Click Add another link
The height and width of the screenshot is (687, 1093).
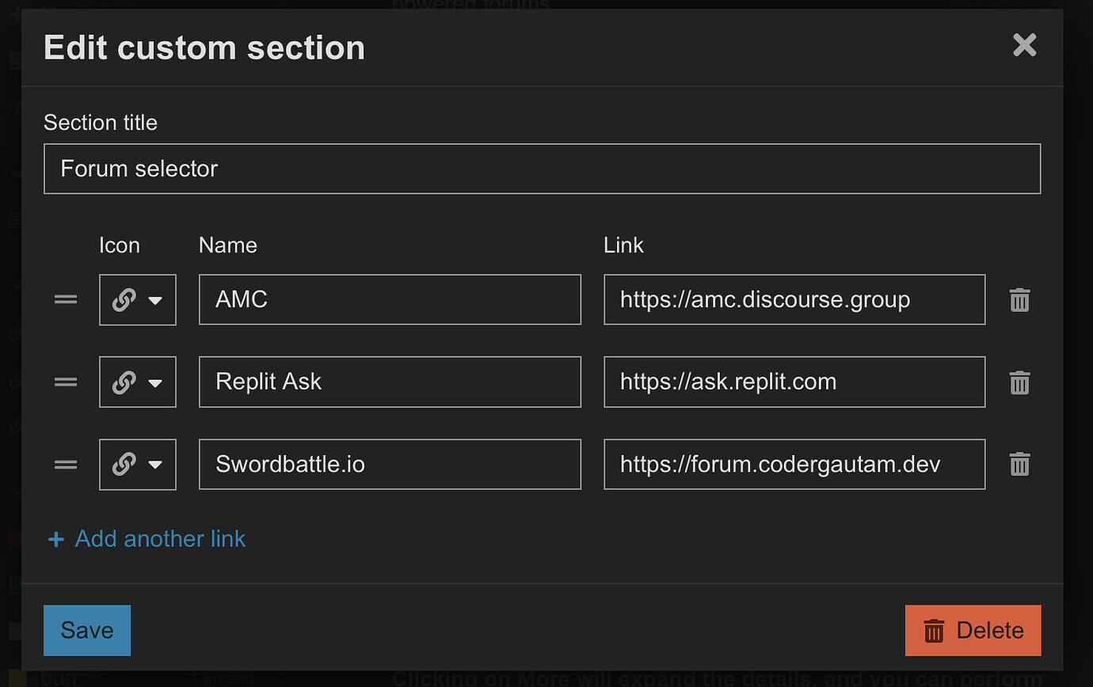(147, 539)
